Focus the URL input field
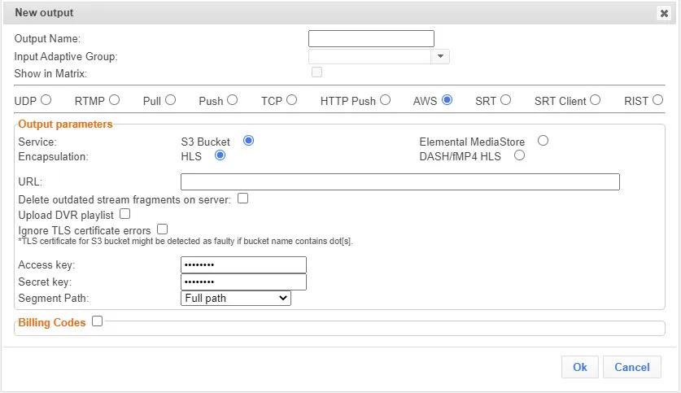The image size is (681, 393). coord(399,181)
